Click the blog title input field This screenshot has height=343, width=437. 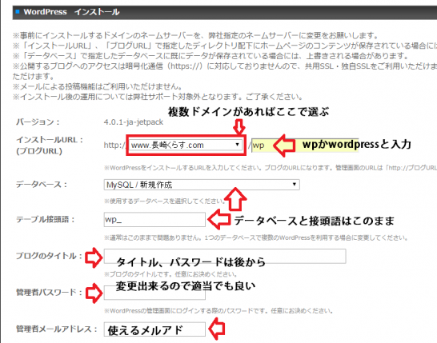pyautogui.click(x=225, y=256)
